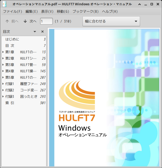Expand the 第4章 outline node
Image resolution: width=162 pixels, height=168 pixels.
point(3,71)
